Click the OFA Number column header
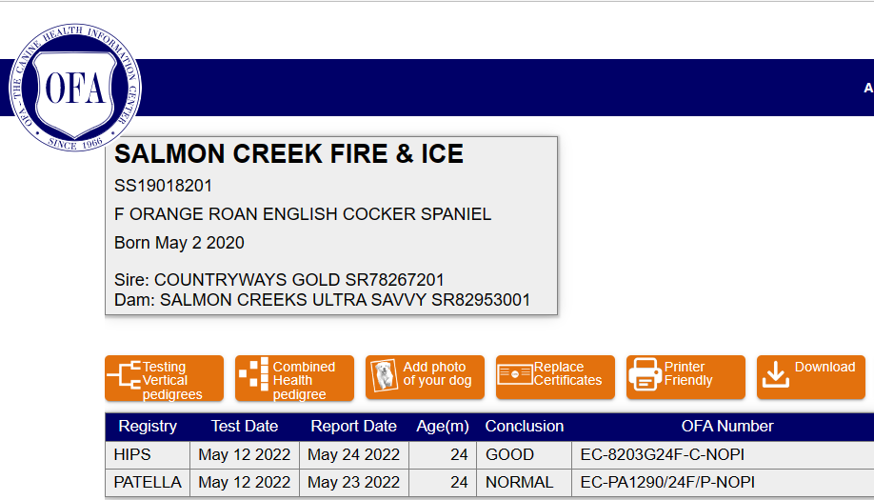This screenshot has width=874, height=500. pyautogui.click(x=727, y=426)
